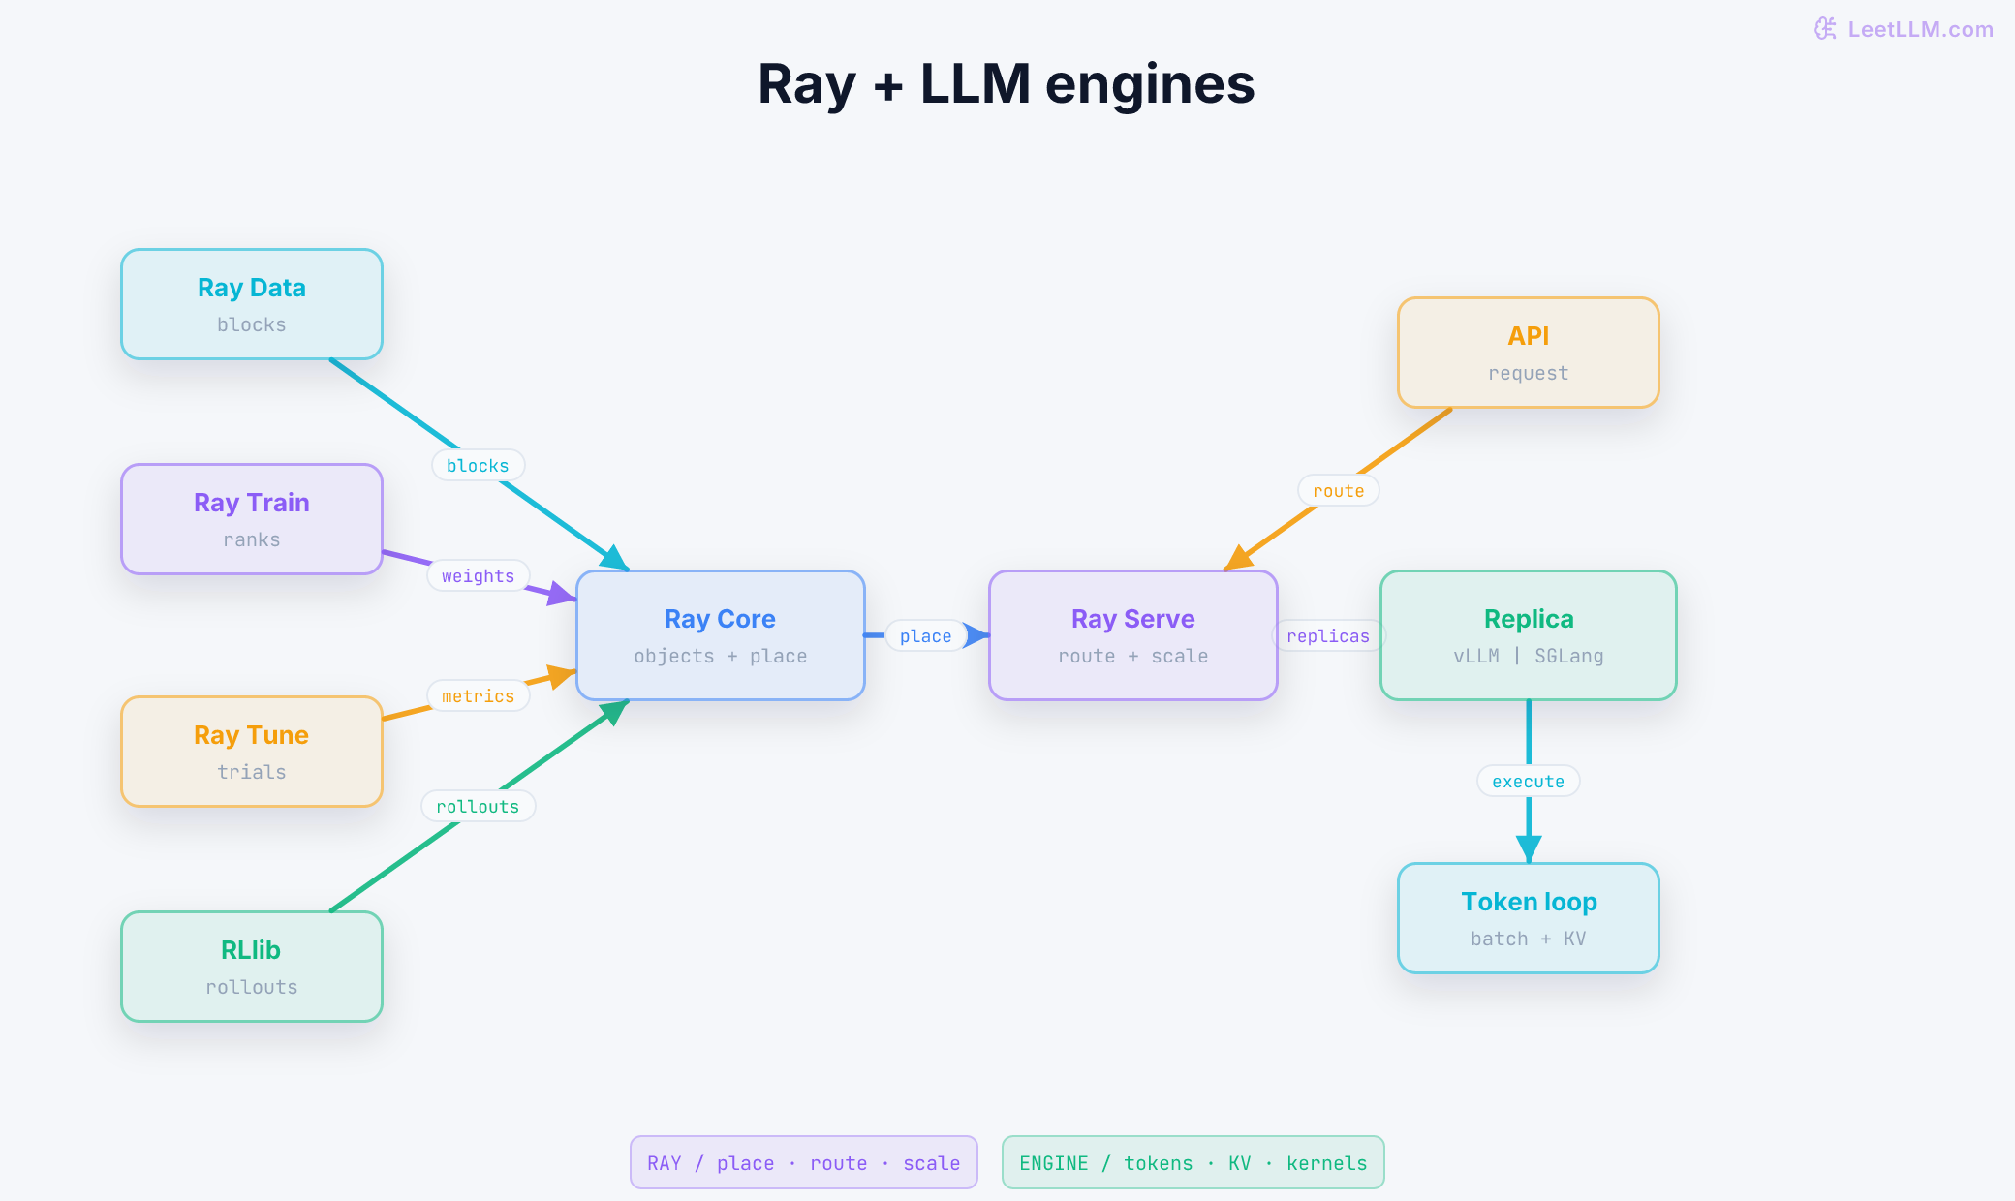The width and height of the screenshot is (2015, 1201).
Task: Click the RAY / place route scale legend
Action: click(x=804, y=1162)
